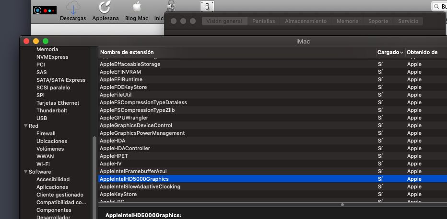447x219 pixels.
Task: Switch to the Almacenamiento tab
Action: pyautogui.click(x=306, y=22)
